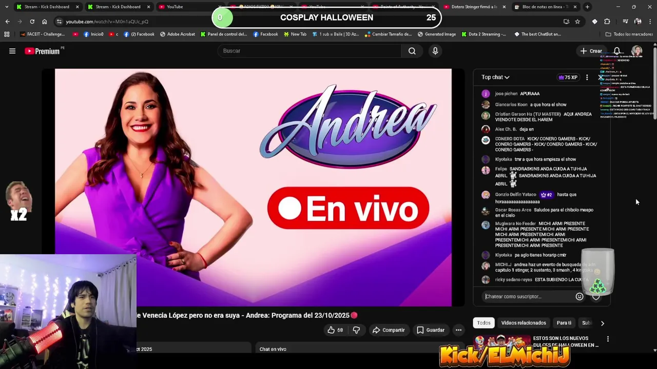Switch to Bloc de notas en línea tab
The image size is (657, 369).
(545, 7)
